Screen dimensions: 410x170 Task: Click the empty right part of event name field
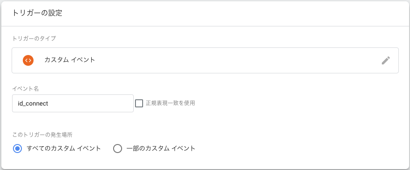[92, 103]
